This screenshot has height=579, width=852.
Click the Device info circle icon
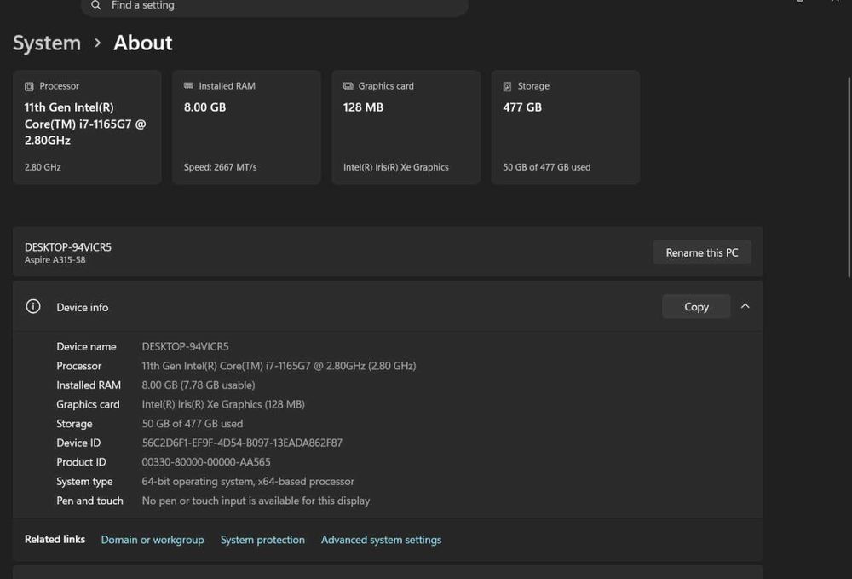coord(33,307)
